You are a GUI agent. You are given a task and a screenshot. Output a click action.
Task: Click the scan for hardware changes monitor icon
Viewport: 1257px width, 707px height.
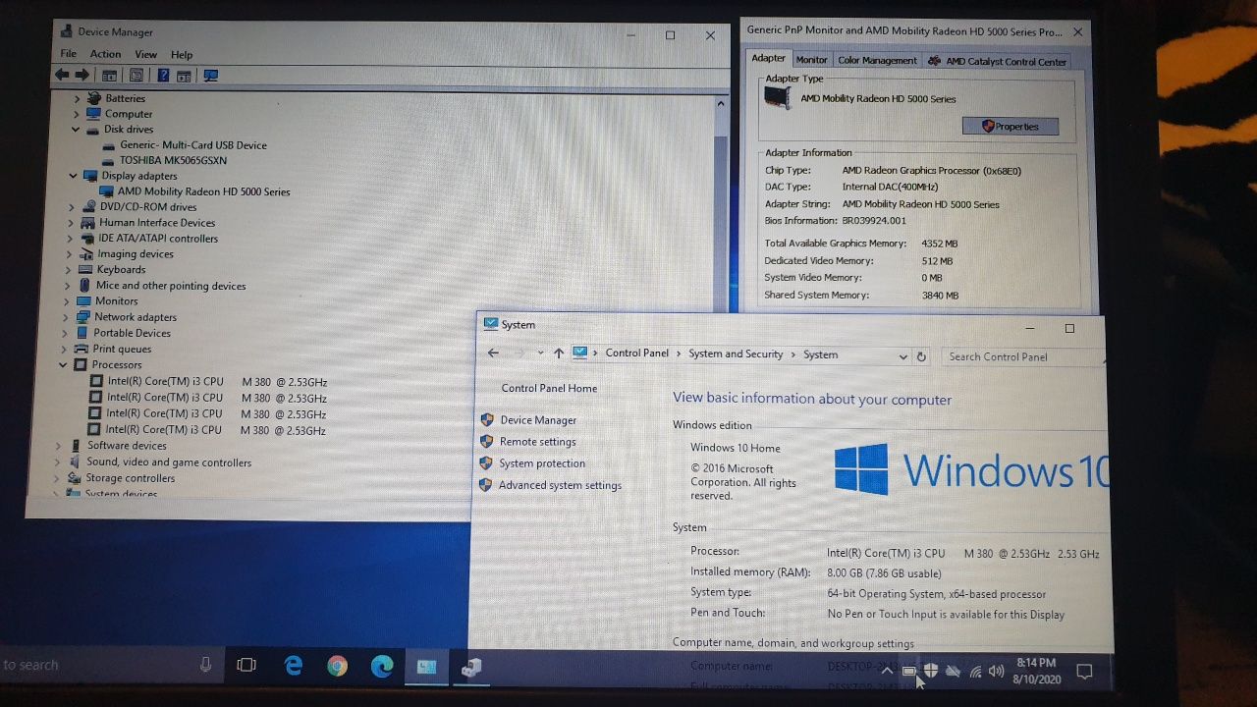pyautogui.click(x=210, y=75)
